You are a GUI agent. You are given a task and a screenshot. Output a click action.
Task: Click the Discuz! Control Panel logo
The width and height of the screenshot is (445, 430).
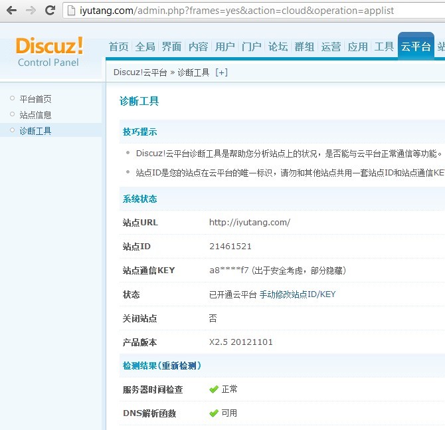click(x=48, y=51)
